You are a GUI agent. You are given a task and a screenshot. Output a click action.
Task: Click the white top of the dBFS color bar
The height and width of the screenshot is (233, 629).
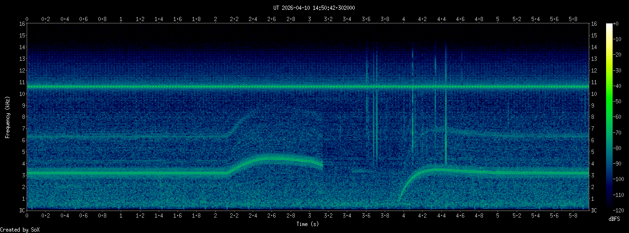click(609, 25)
